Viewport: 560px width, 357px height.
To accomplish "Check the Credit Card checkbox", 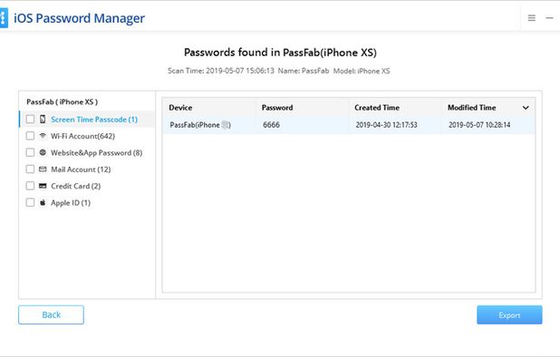I will (x=31, y=186).
